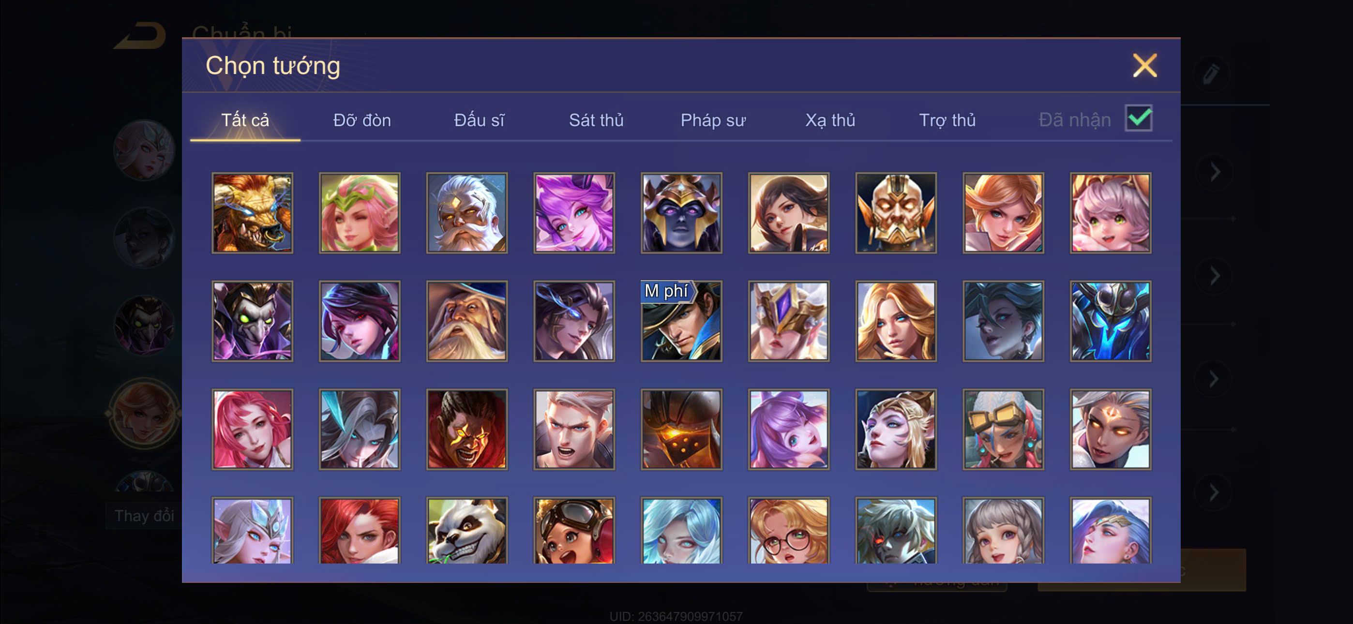Click the back arrow beside 'Chuẩn bị'

(x=141, y=36)
